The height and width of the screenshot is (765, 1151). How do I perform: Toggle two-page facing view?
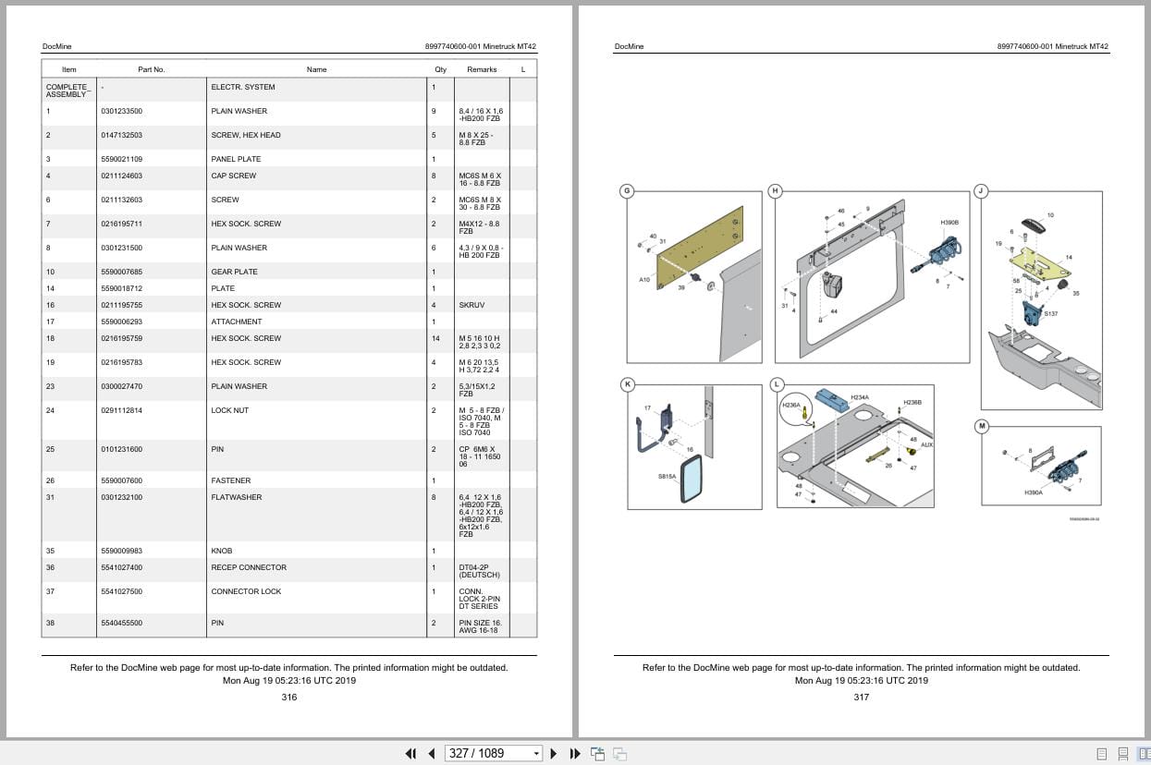pos(1144,754)
